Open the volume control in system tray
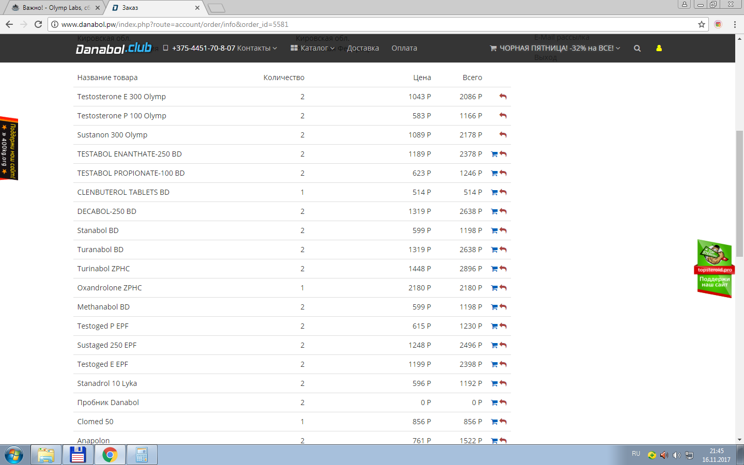Viewport: 744px width, 465px height. (677, 455)
